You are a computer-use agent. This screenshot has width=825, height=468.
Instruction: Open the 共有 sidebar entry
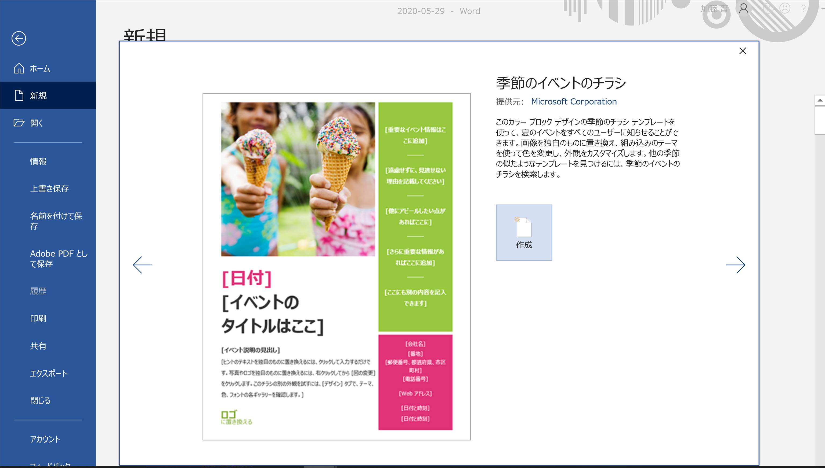48,346
